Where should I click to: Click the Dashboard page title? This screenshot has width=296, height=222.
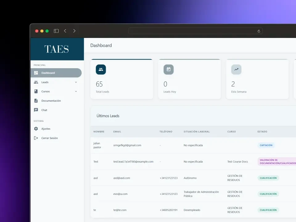tap(101, 45)
